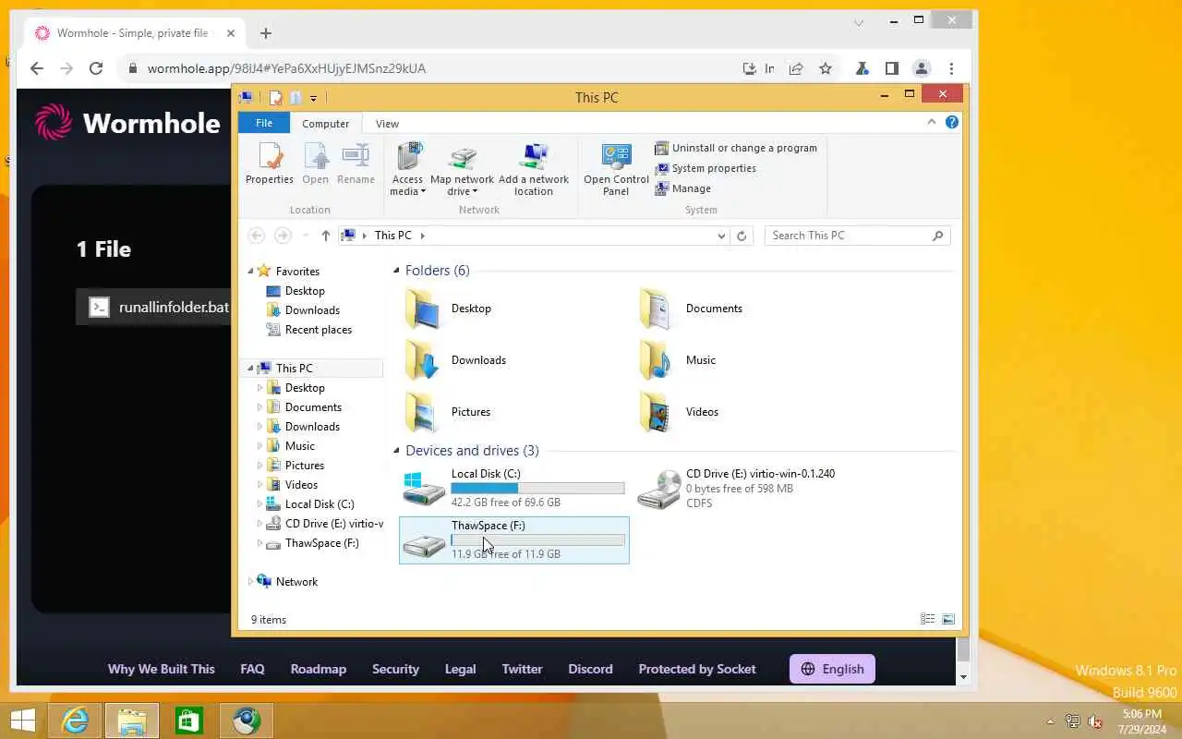The height and width of the screenshot is (739, 1182).
Task: Open the Roadmap footer link
Action: pyautogui.click(x=318, y=669)
